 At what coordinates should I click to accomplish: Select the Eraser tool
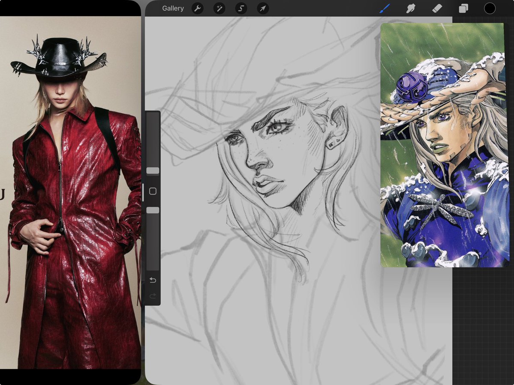click(x=437, y=8)
